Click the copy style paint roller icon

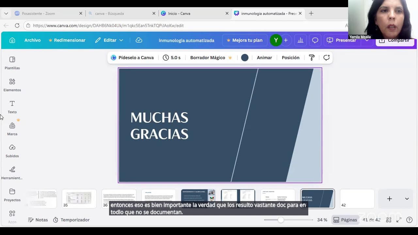(312, 57)
